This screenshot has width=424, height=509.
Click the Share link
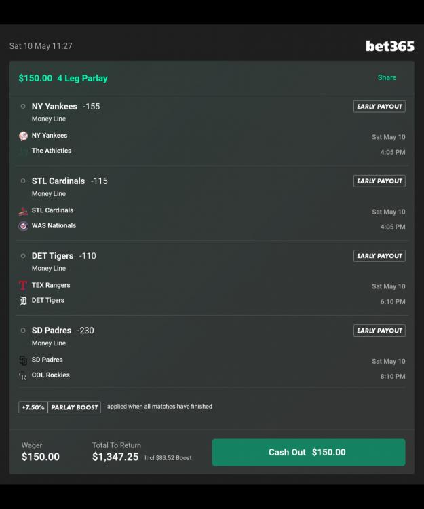[x=387, y=78]
